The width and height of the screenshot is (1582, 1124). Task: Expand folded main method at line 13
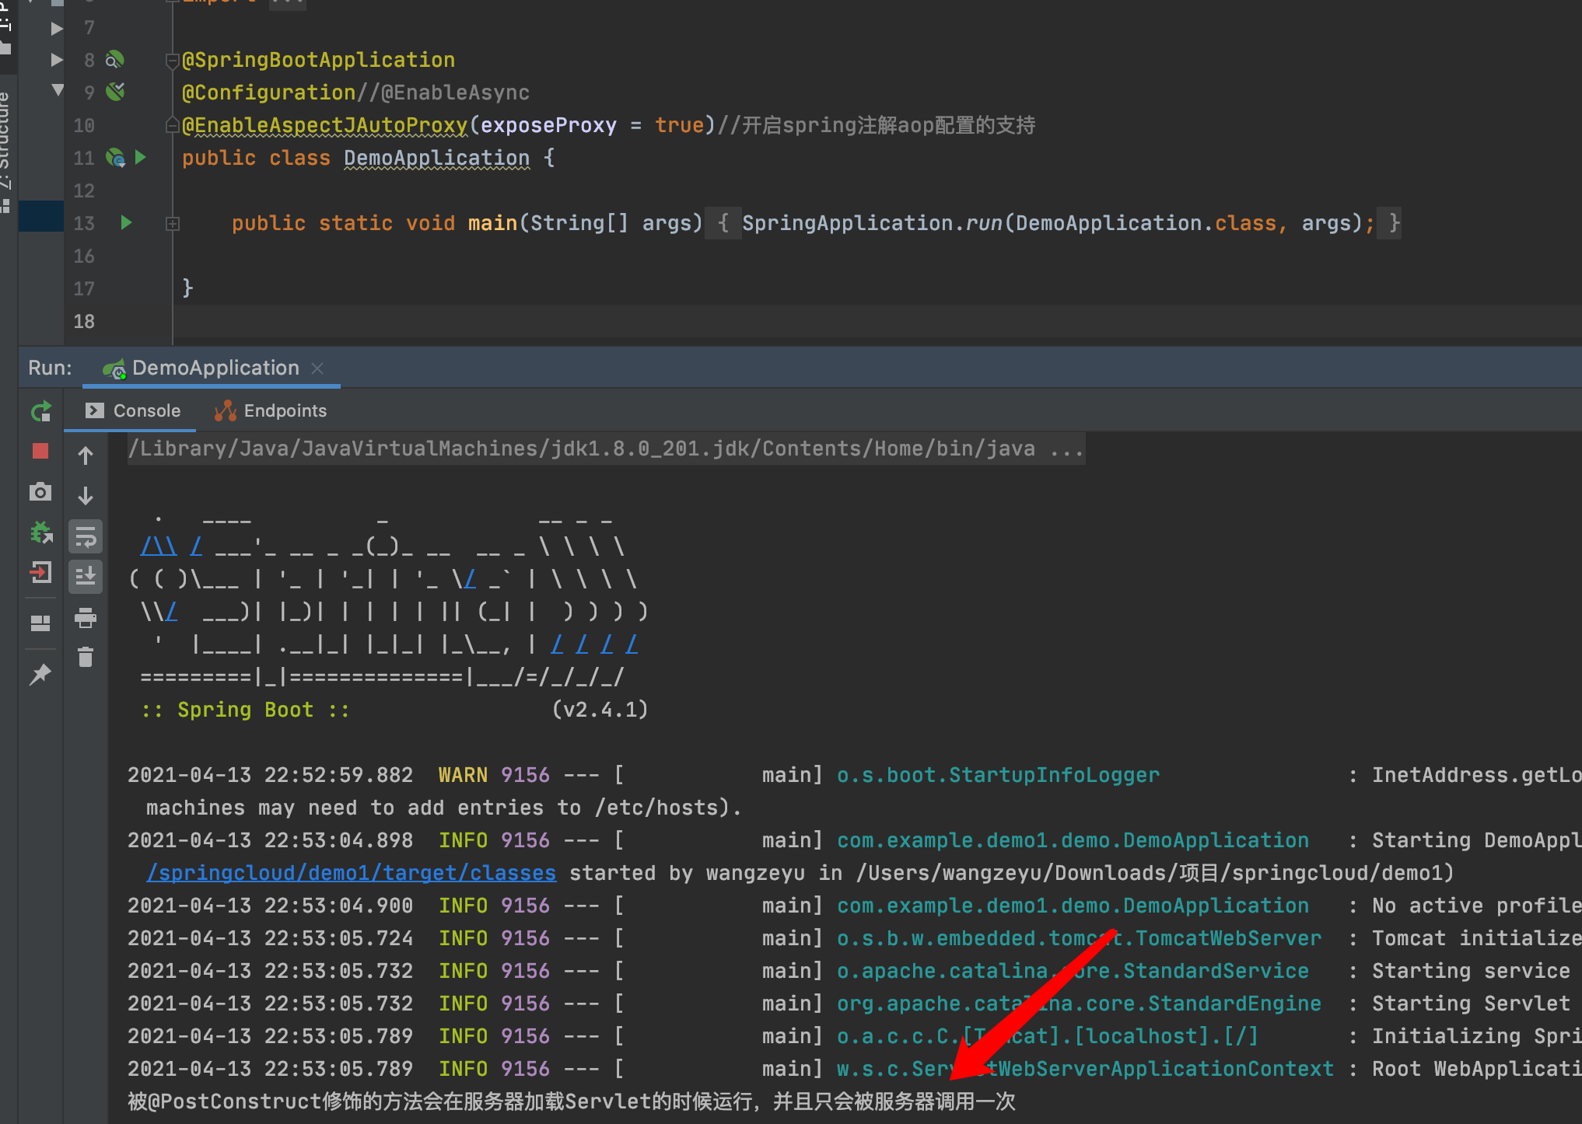click(x=173, y=224)
